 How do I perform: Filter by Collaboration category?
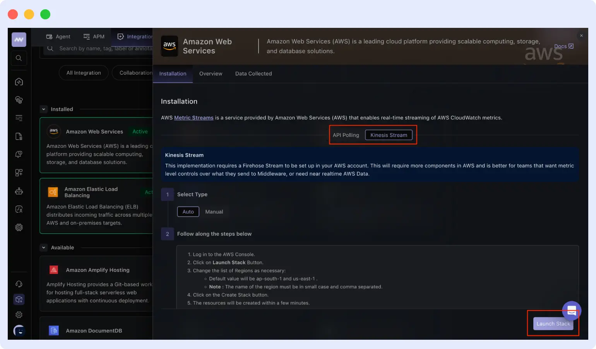tap(133, 73)
